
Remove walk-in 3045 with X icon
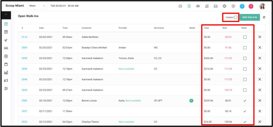click(260, 90)
